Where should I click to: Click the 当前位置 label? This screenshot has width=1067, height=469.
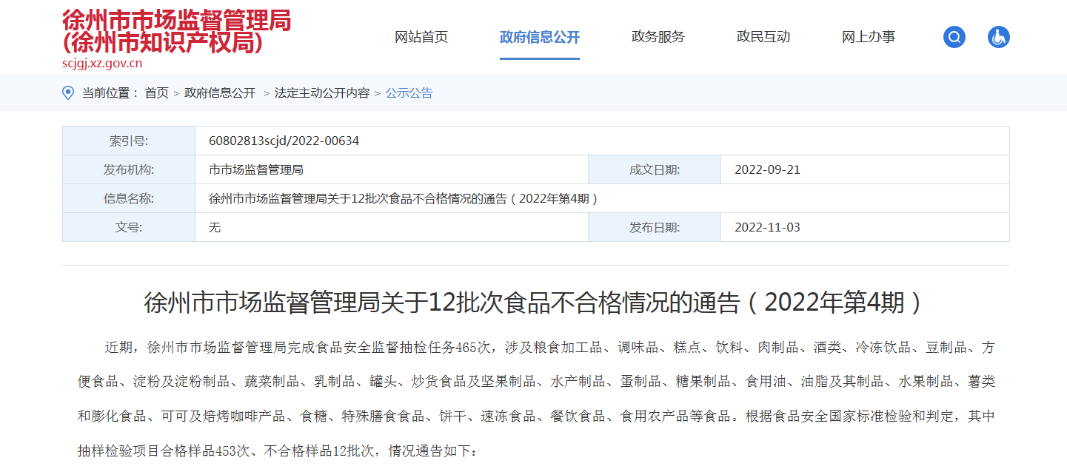click(x=110, y=93)
